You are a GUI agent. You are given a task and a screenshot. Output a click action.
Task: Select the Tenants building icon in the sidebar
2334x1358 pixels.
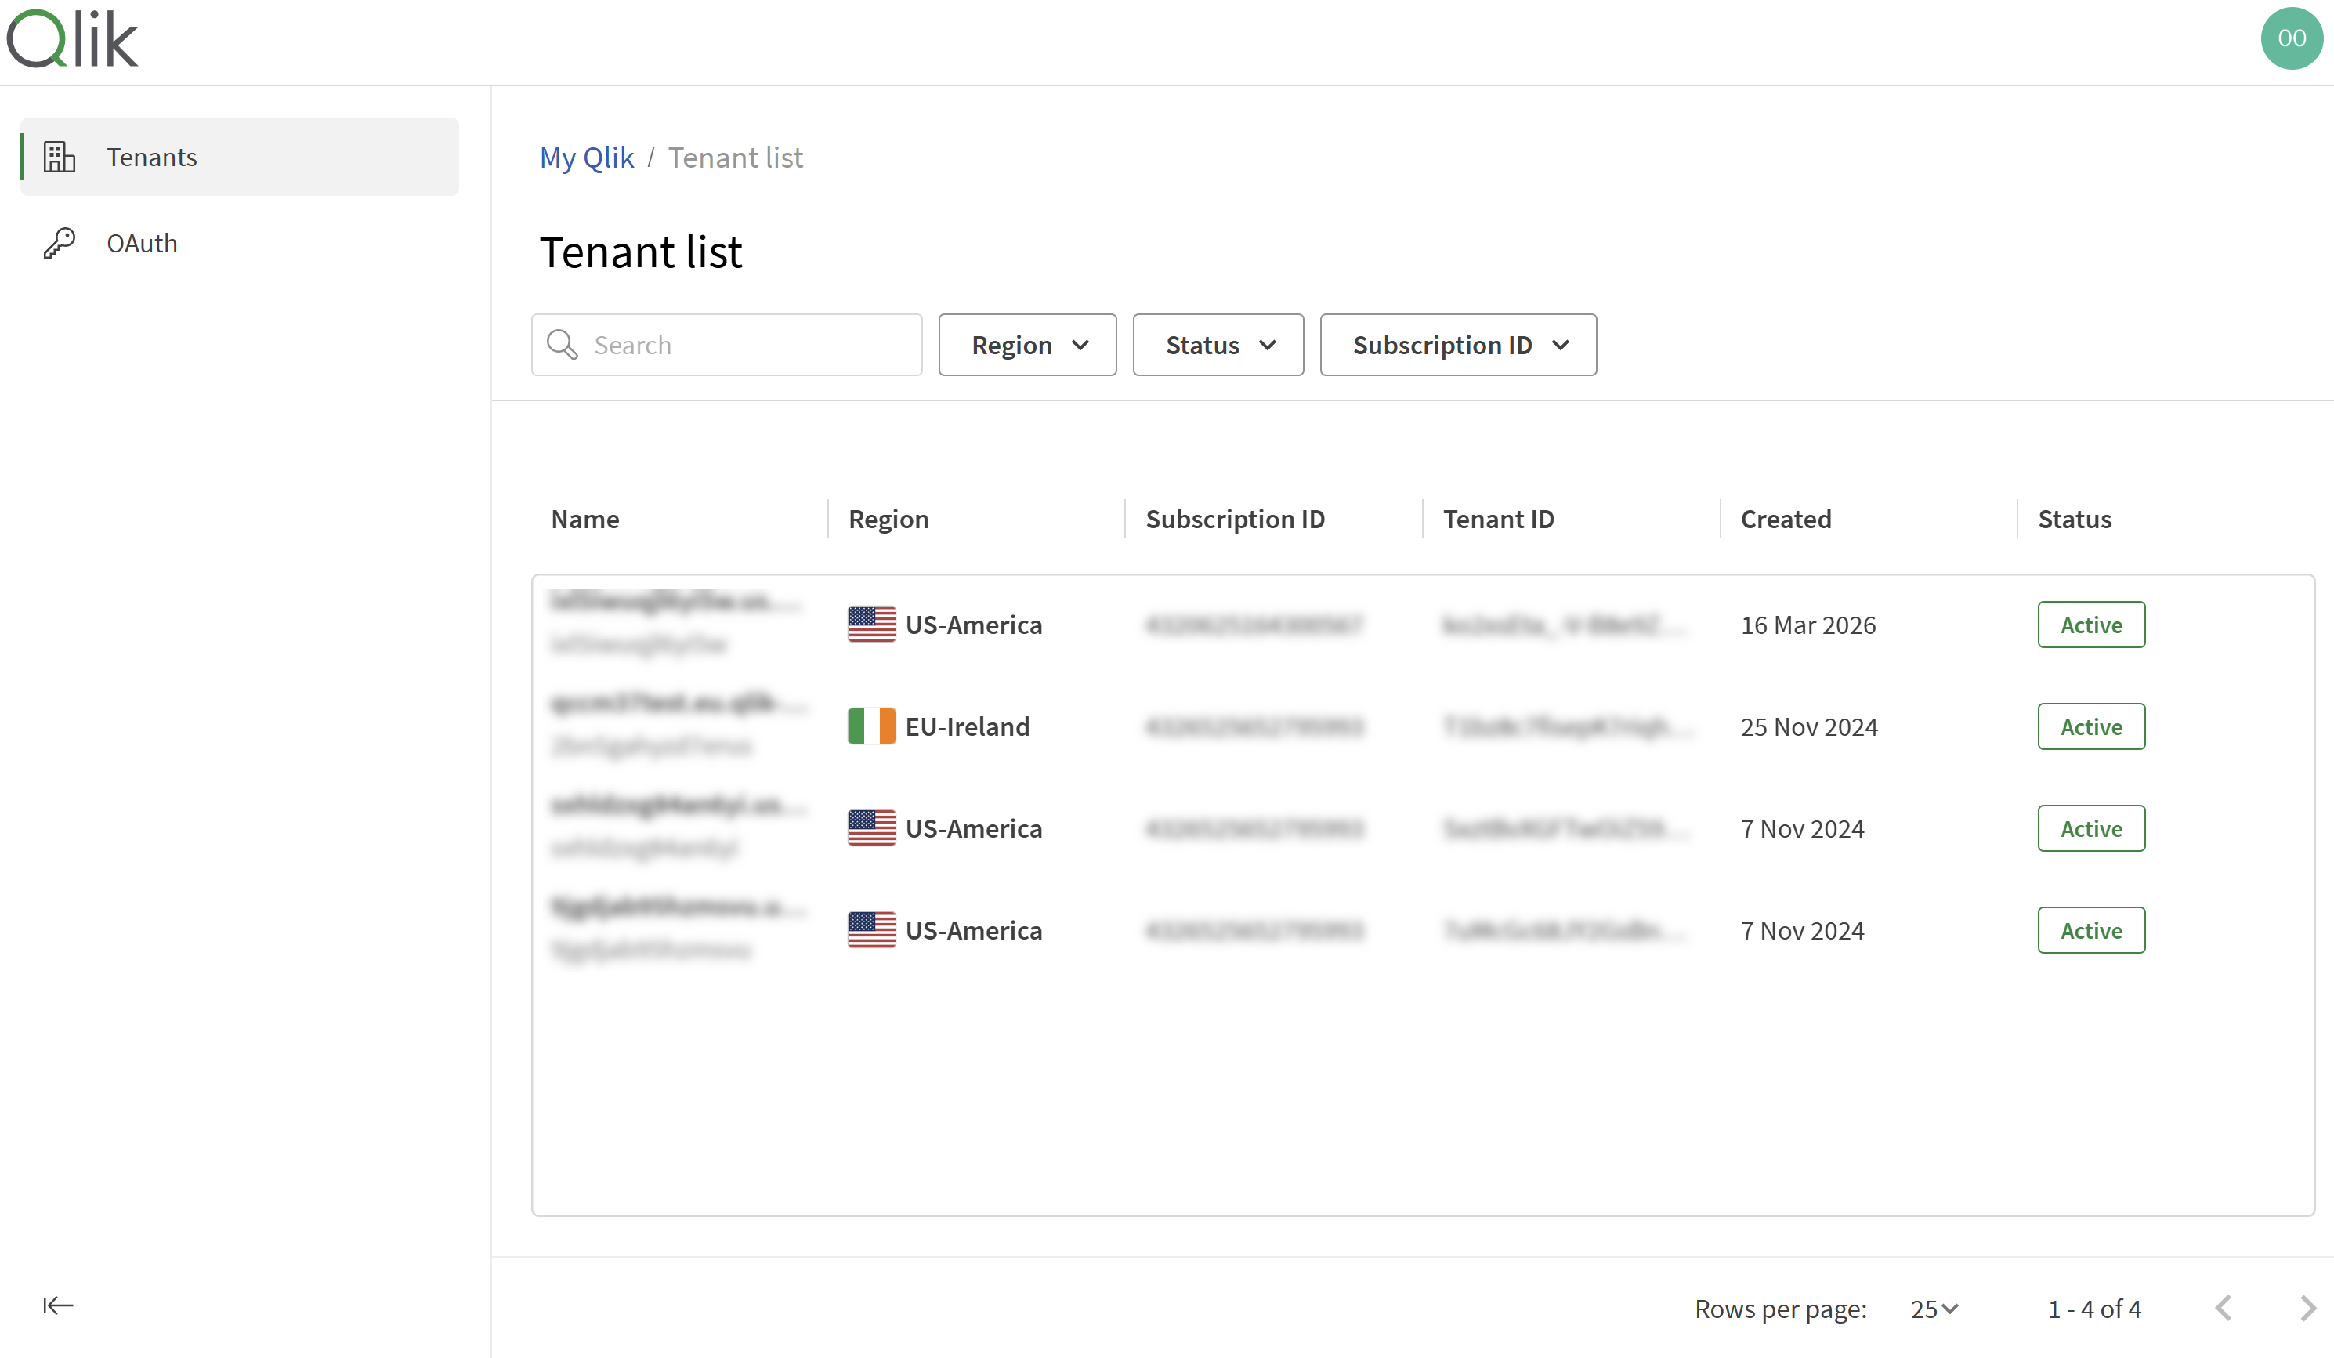pyautogui.click(x=58, y=157)
